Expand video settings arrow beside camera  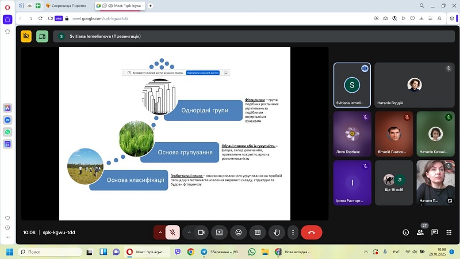pyautogui.click(x=189, y=232)
